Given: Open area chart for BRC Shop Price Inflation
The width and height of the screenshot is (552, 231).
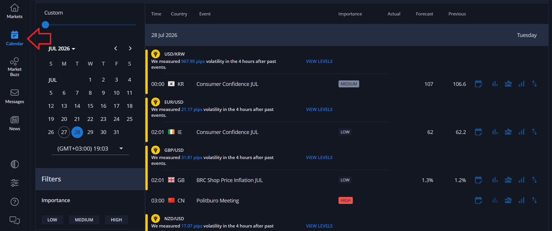Looking at the screenshot, I should tap(508, 180).
